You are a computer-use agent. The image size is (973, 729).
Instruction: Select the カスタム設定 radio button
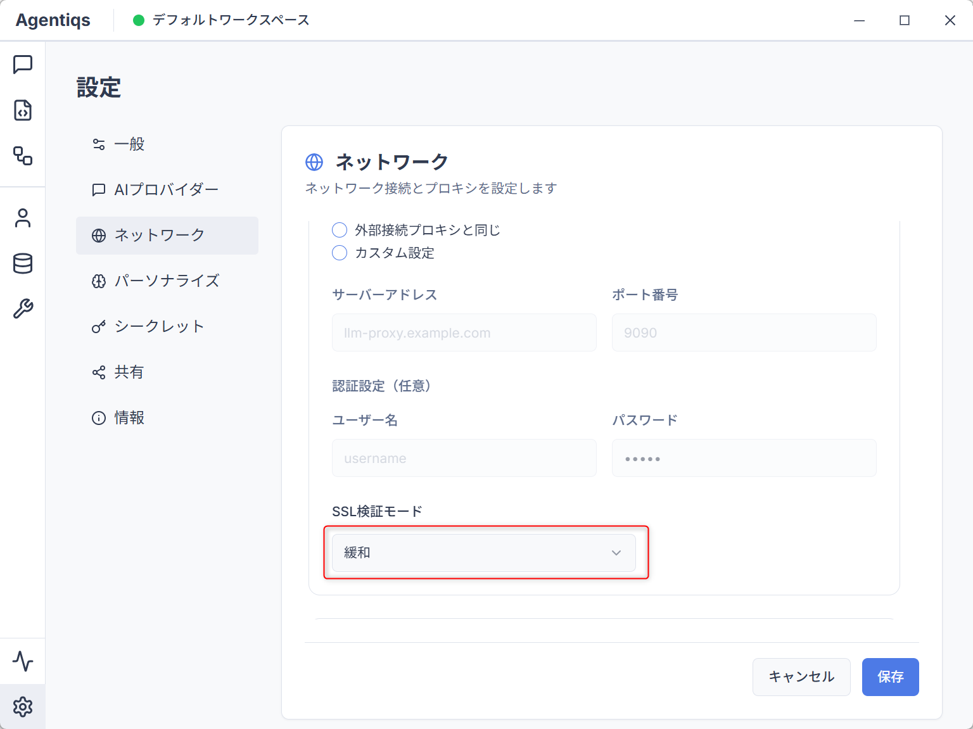[340, 253]
